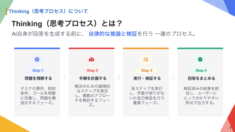
Task: Click the checklist icon in Step 3 card
Action: click(x=146, y=59)
